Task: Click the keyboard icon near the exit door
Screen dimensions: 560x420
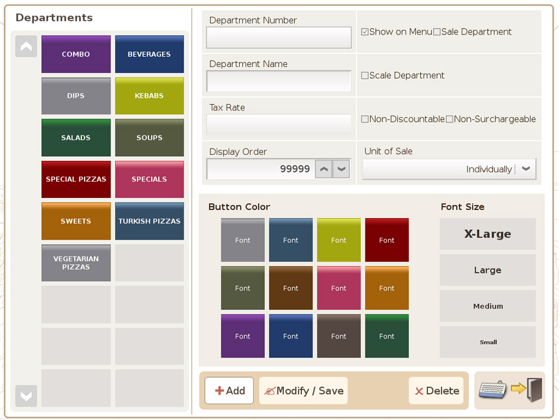Action: pos(493,390)
